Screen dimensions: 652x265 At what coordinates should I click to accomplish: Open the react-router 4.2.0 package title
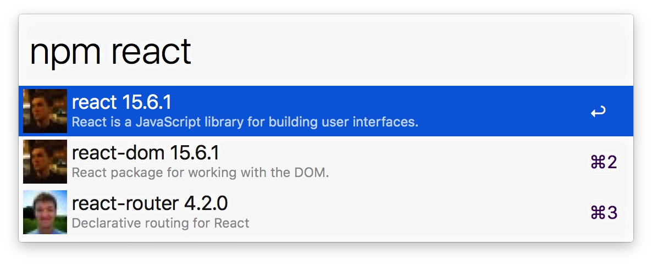[x=150, y=203]
